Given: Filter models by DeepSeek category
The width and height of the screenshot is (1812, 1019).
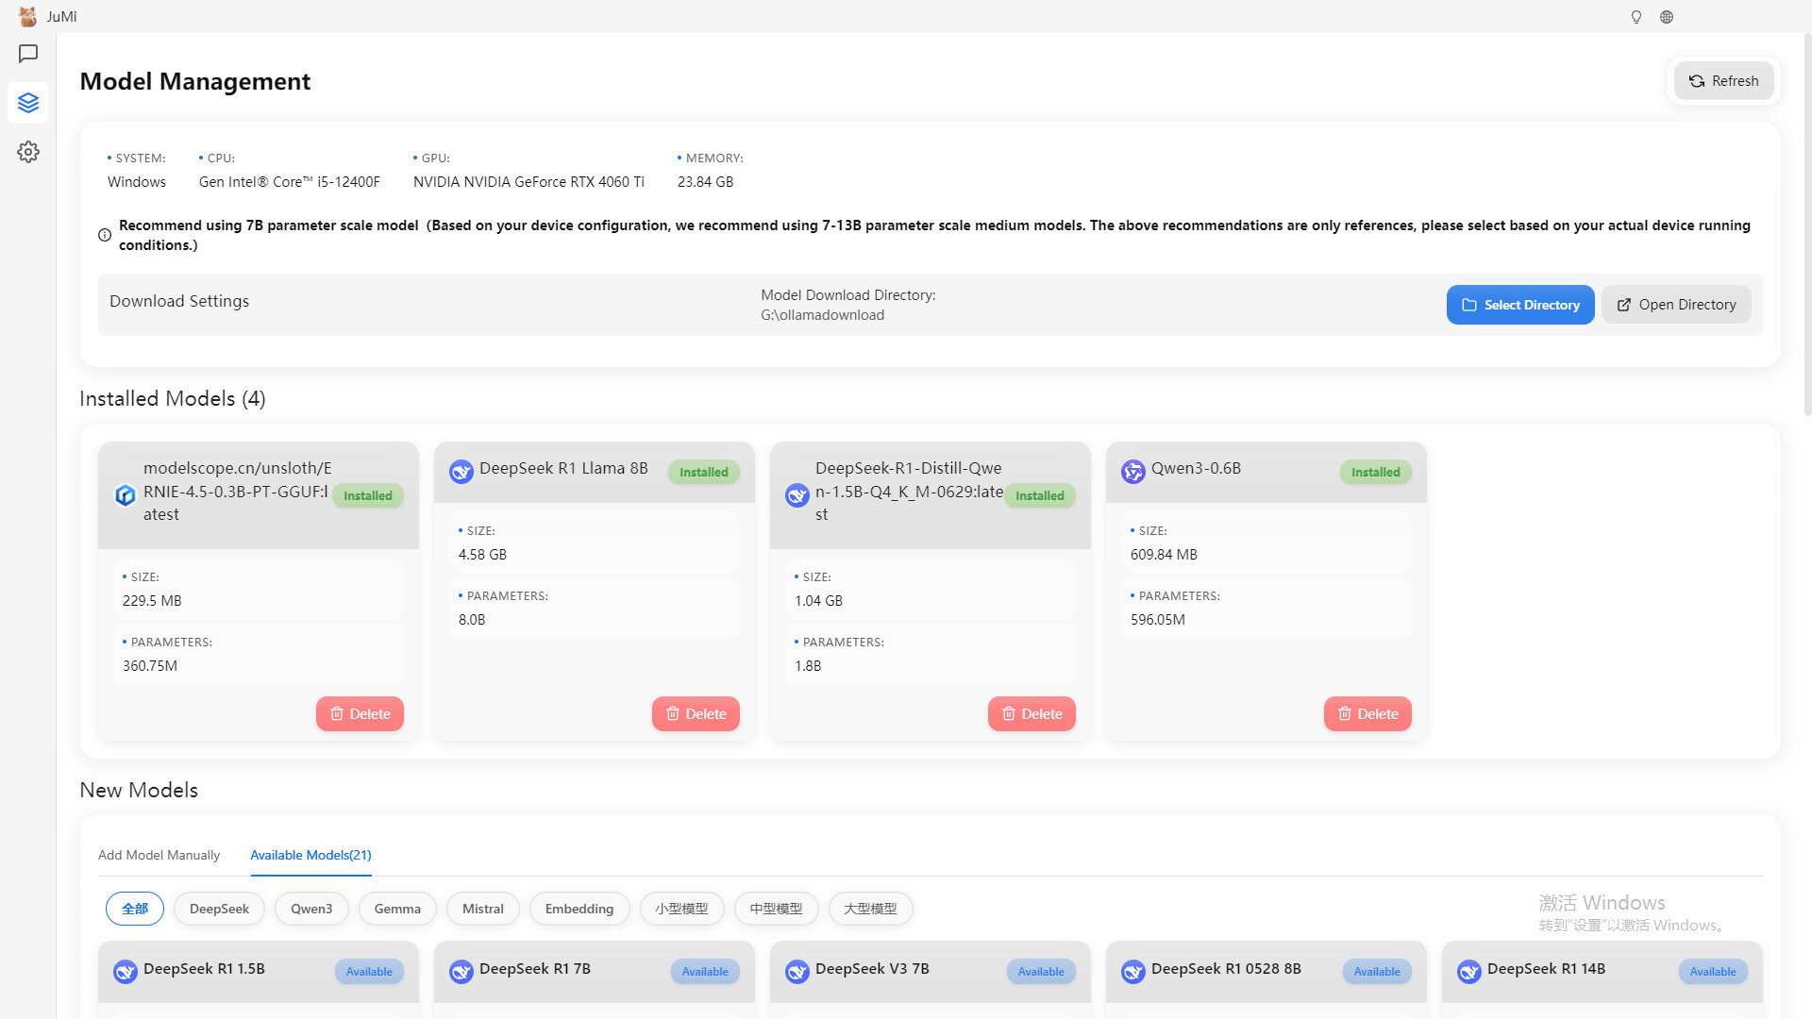Looking at the screenshot, I should coord(219,908).
